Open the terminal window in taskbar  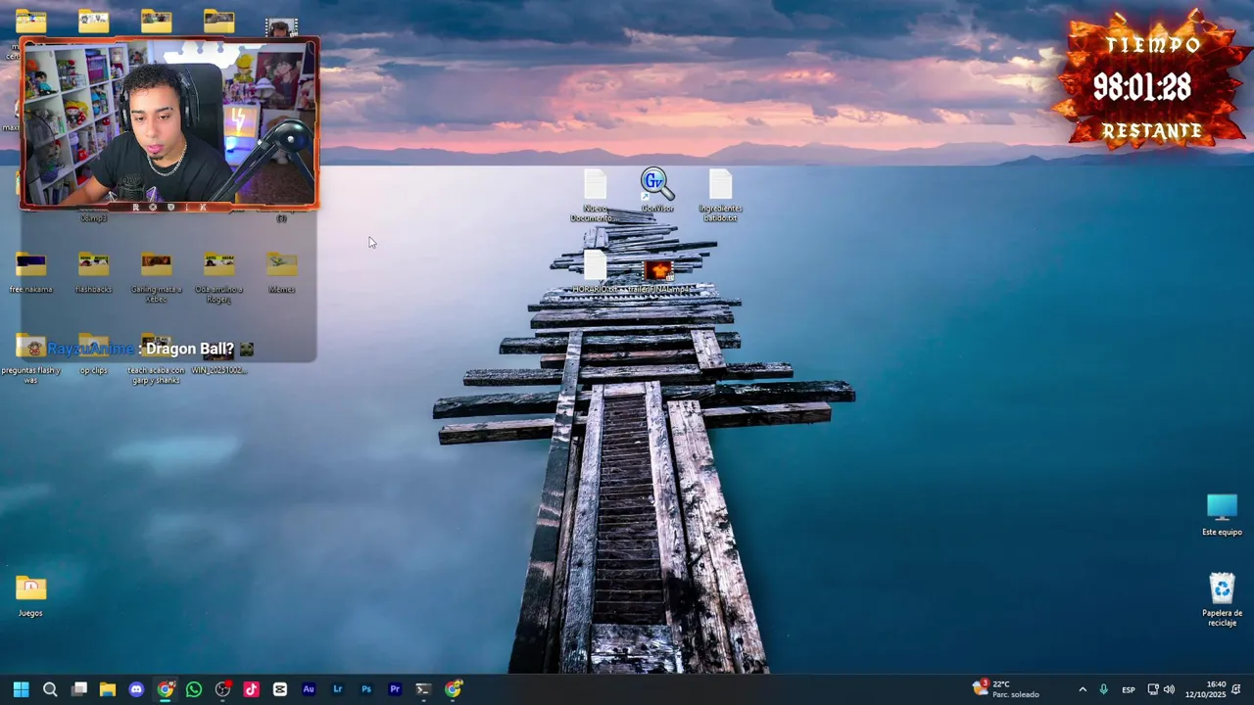pyautogui.click(x=423, y=689)
